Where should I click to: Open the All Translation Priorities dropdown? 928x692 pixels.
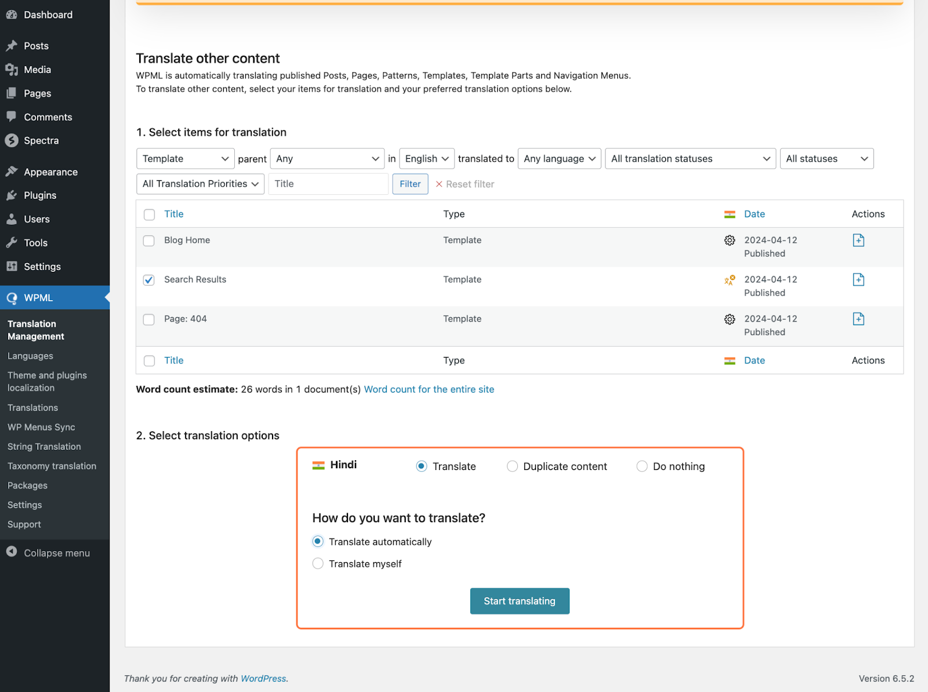(x=201, y=184)
